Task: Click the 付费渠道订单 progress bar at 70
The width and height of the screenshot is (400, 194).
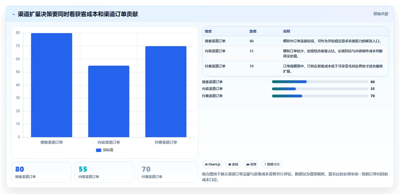Action: point(320,96)
